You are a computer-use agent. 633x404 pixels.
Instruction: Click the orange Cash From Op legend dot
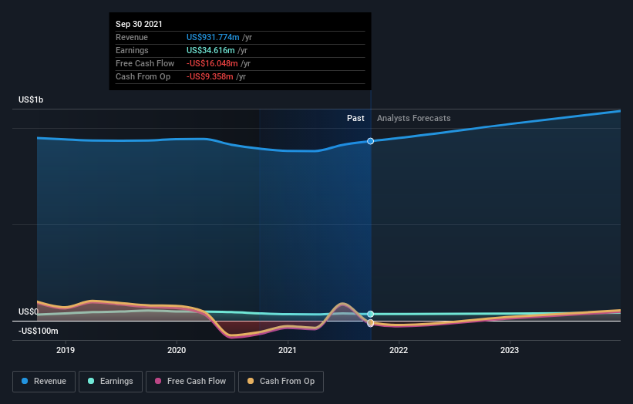pyautogui.click(x=251, y=381)
